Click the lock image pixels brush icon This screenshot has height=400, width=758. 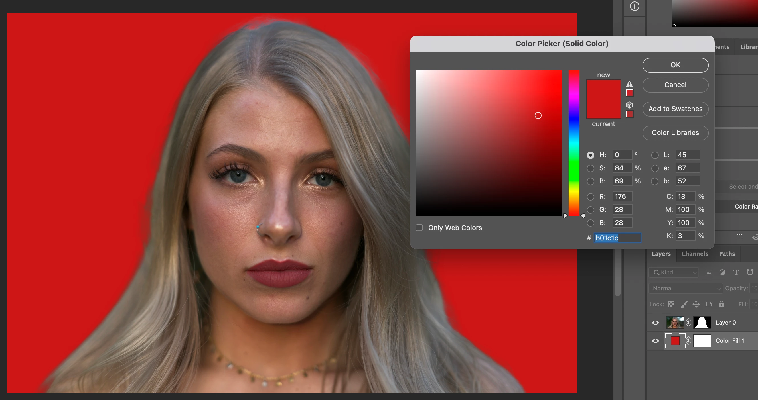684,304
